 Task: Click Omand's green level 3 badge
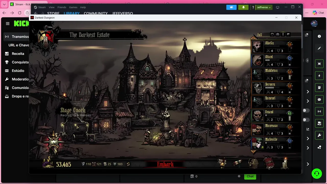pos(289,113)
